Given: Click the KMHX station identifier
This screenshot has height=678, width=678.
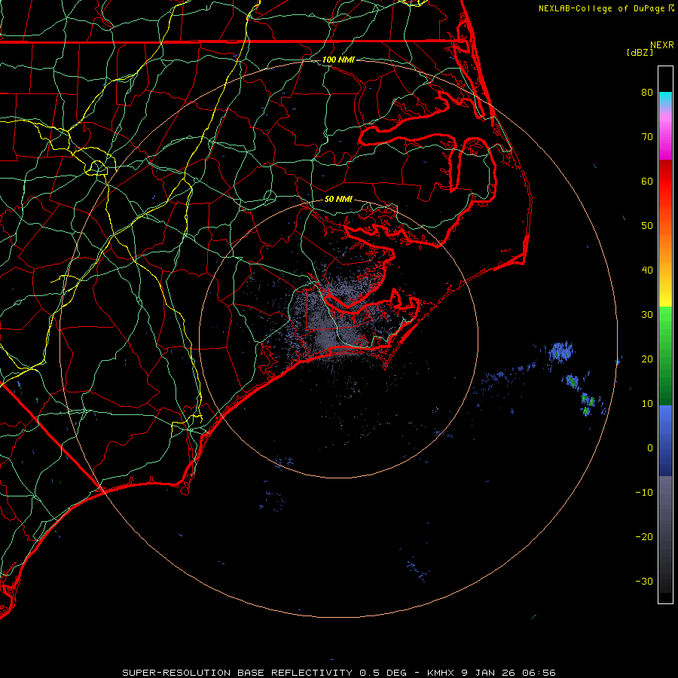Looking at the screenshot, I should [441, 673].
